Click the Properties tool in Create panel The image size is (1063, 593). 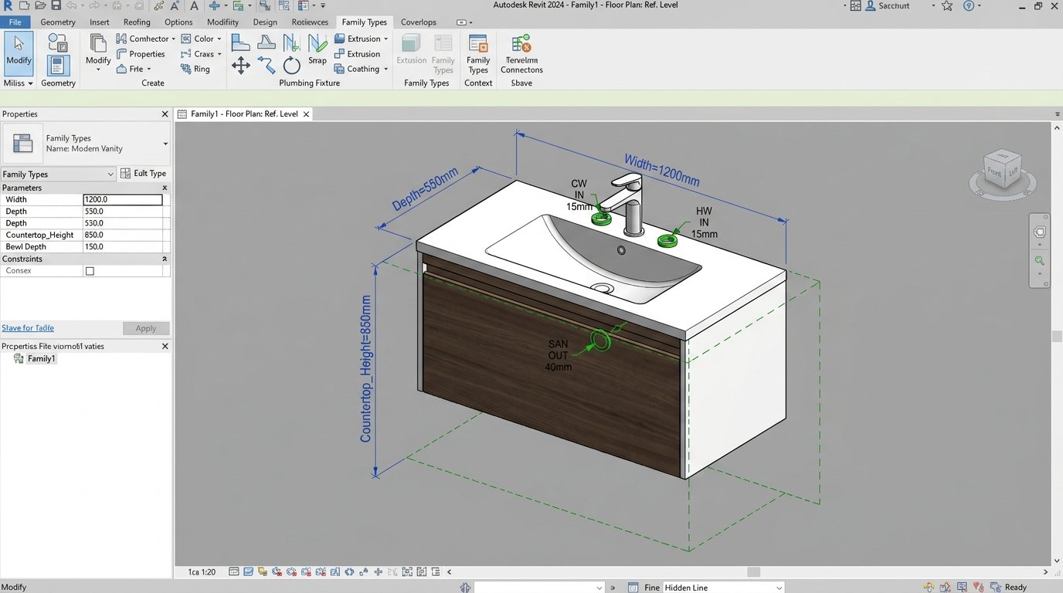click(x=140, y=54)
